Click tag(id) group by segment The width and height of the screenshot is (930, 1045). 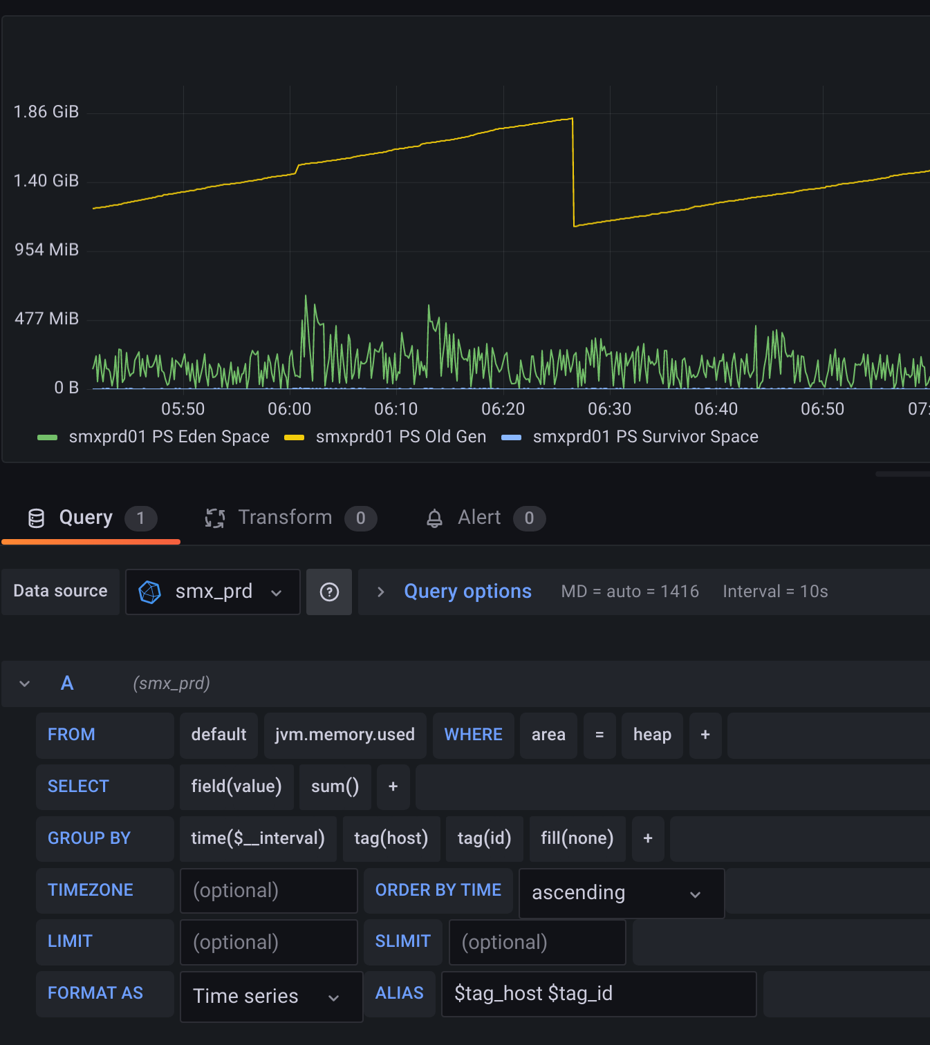pos(485,838)
